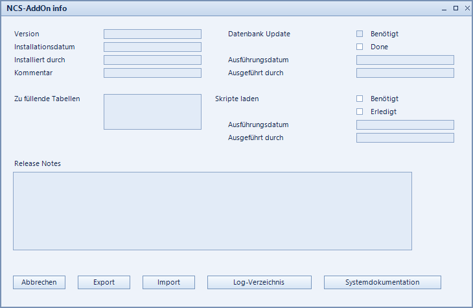The width and height of the screenshot is (473, 308).
Task: Check Benötigt under Datenbank Update
Action: (360, 34)
